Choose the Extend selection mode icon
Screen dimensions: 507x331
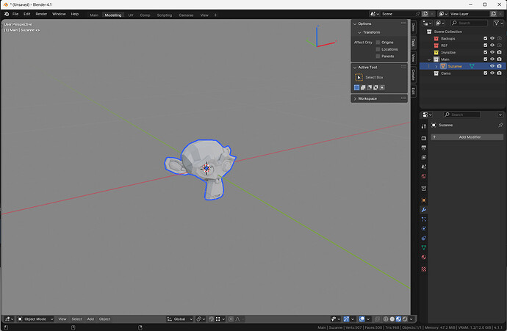(363, 87)
